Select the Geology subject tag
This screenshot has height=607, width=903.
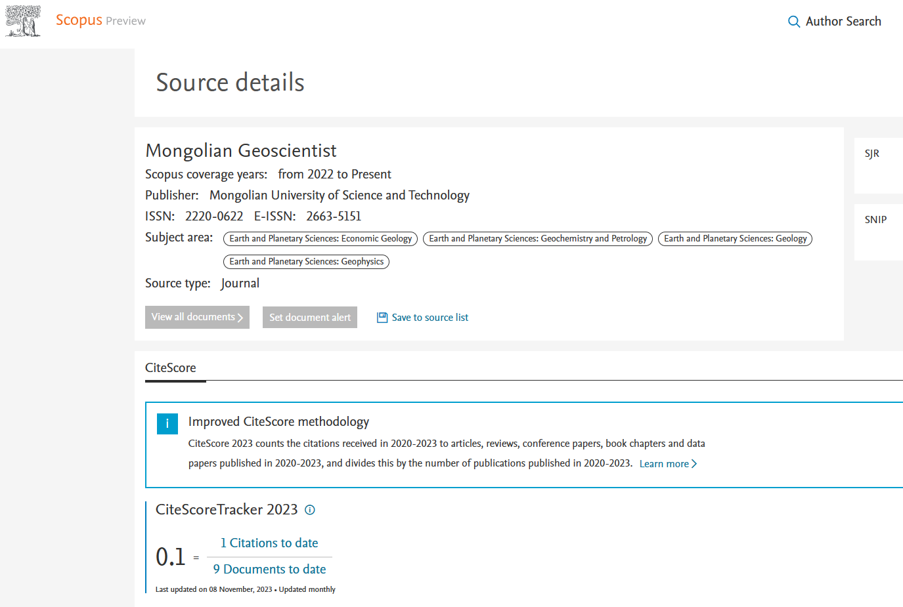[735, 239]
